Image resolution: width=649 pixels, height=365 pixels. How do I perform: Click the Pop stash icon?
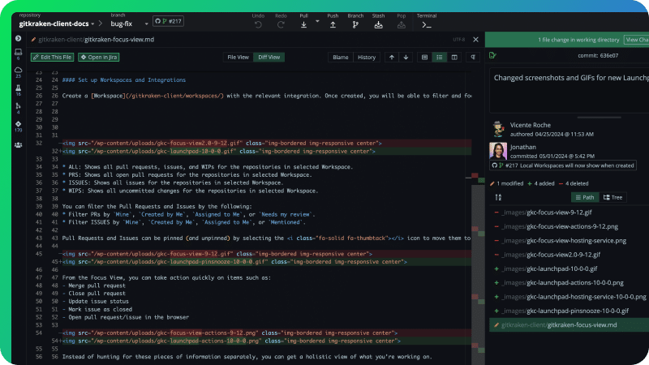[x=401, y=25]
